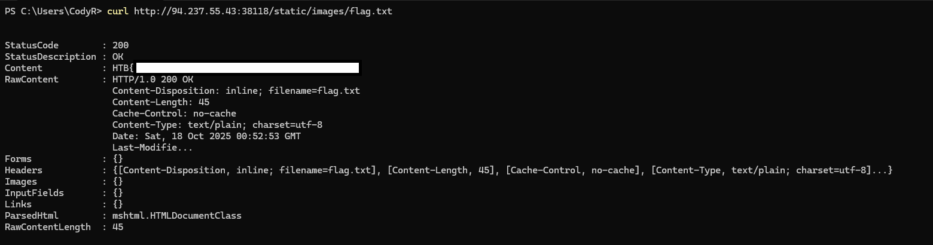
Task: Click the Forms field label
Action: (19, 159)
